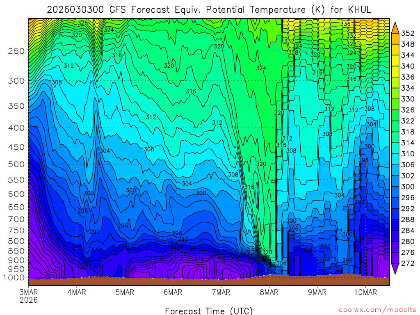This screenshot has height=315, width=420.
Task: Select the 5MAR date label on the time axis
Action: click(125, 292)
